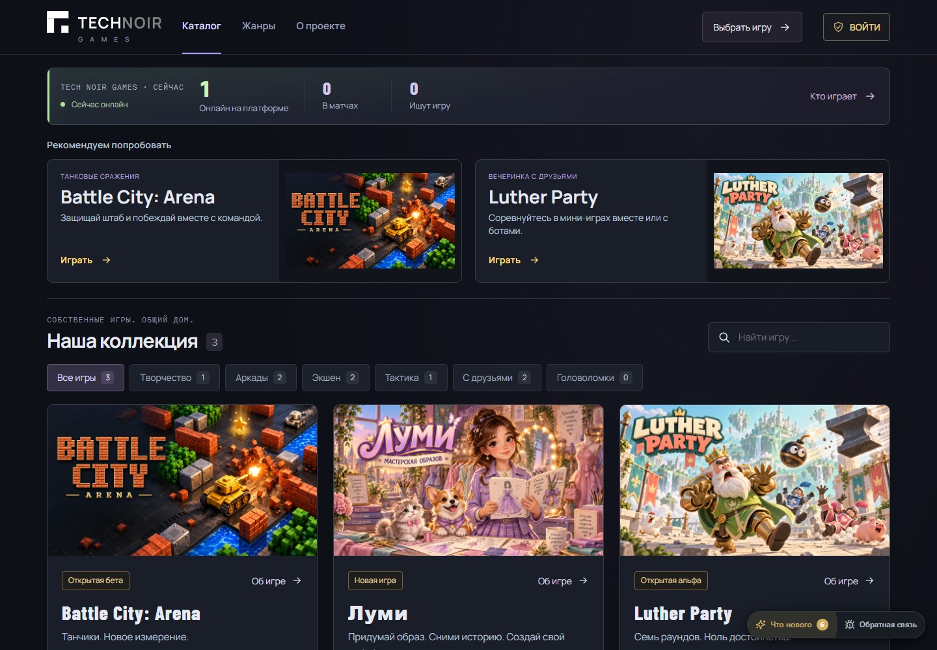The image size is (937, 650).
Task: Click the recommended Luther Party heading
Action: coord(543,197)
